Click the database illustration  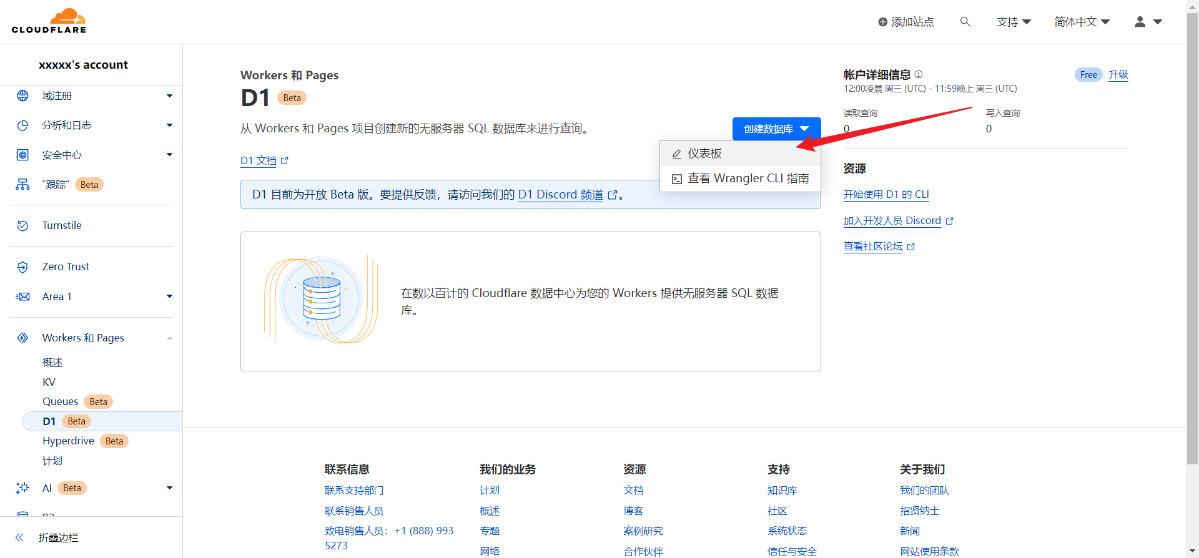pyautogui.click(x=321, y=300)
